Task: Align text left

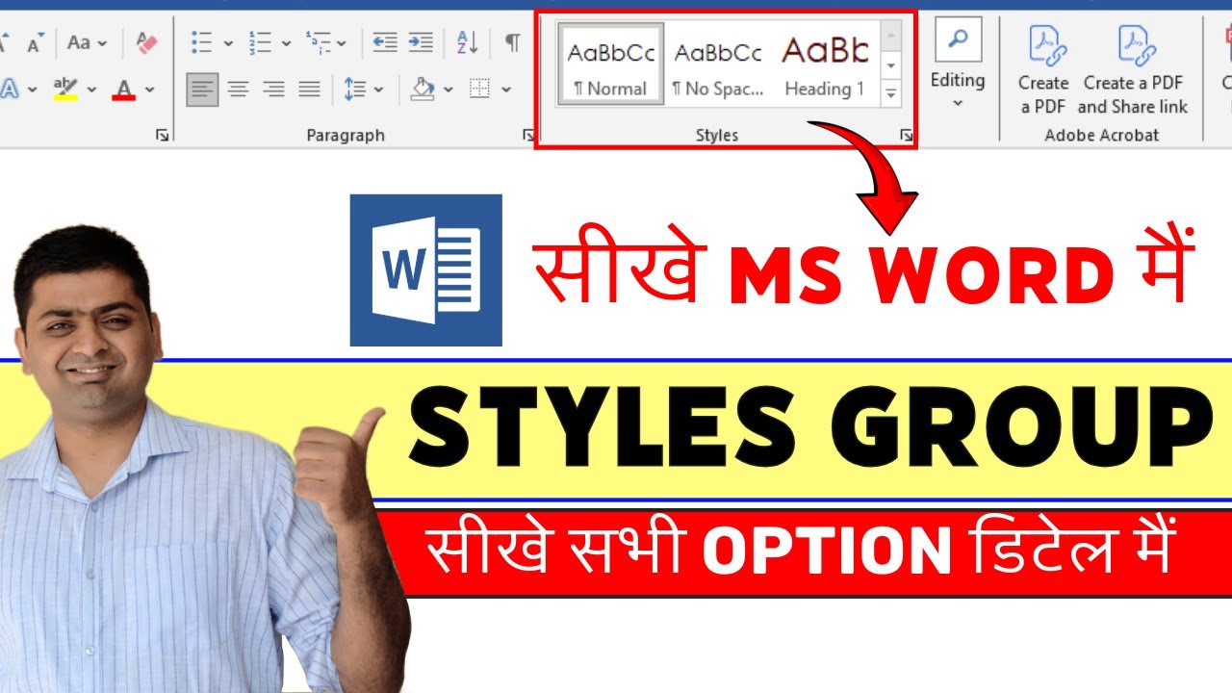Action: point(202,90)
